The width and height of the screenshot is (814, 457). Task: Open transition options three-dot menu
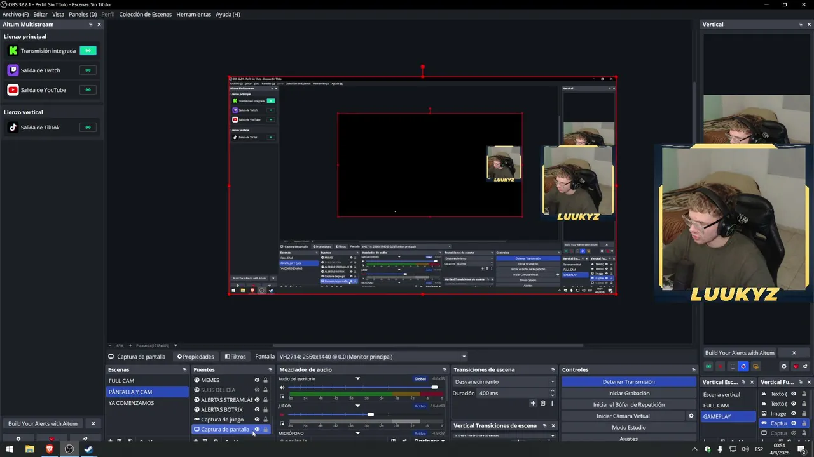[552, 403]
